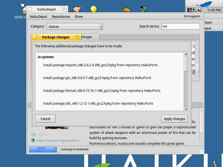Click the Apply changes button

(174, 119)
